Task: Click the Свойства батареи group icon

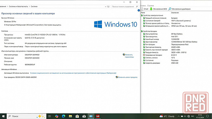Action: pos(142,31)
